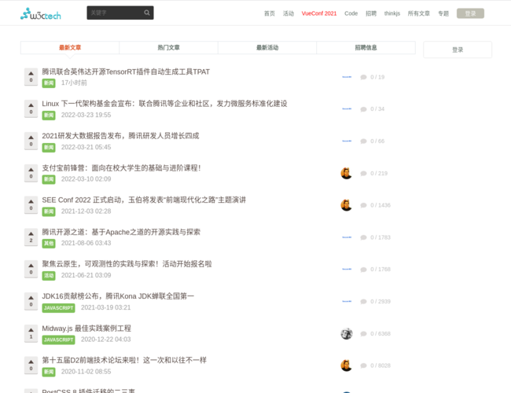Image resolution: width=511 pixels, height=393 pixels.
Task: Switch to the 最新活动 tab
Action: (x=267, y=48)
